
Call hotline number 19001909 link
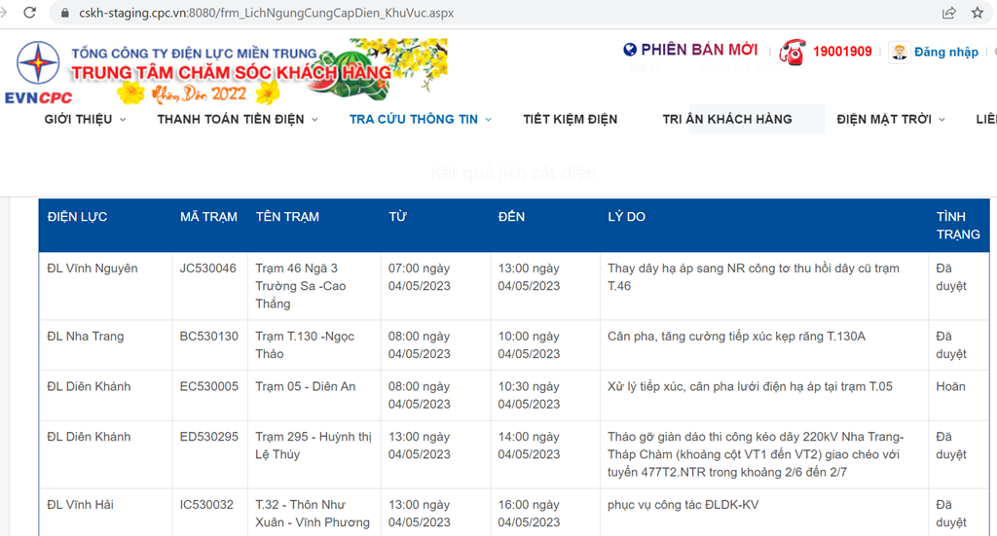(842, 52)
